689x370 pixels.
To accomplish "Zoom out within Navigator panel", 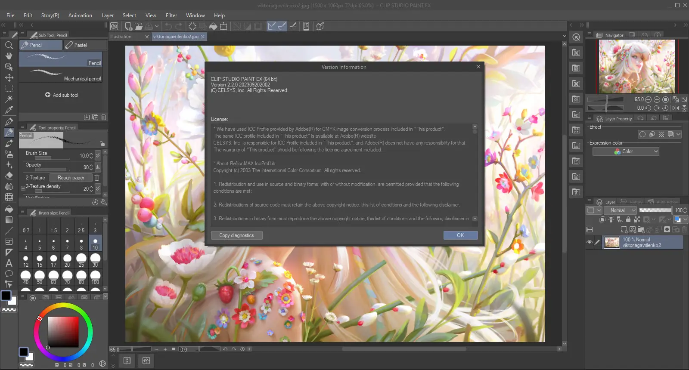I will pos(648,99).
